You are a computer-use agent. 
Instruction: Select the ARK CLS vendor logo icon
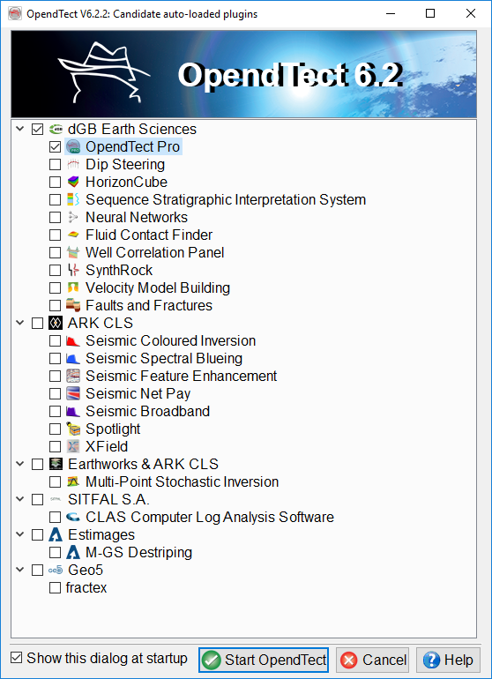tap(56, 323)
